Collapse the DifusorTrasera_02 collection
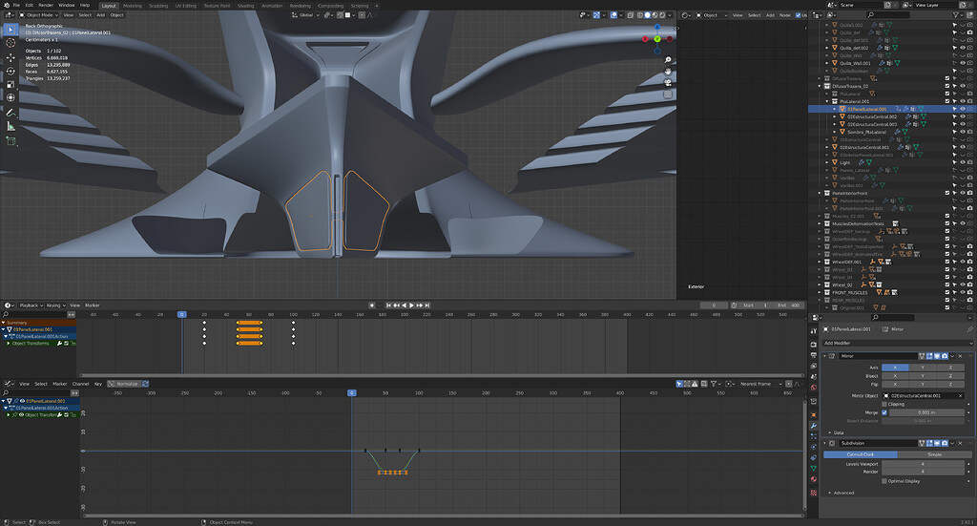The image size is (977, 526). (820, 86)
